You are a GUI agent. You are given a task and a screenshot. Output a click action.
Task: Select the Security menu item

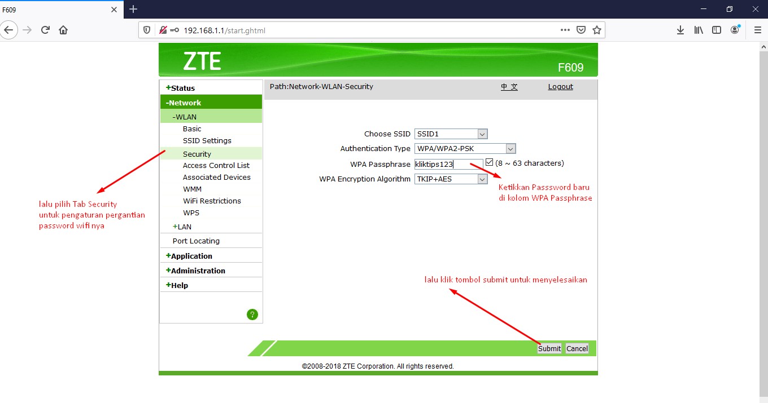pyautogui.click(x=211, y=154)
